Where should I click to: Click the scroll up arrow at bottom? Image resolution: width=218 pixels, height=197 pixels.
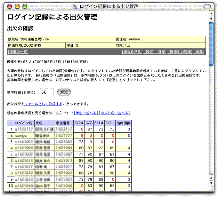(x=211, y=178)
